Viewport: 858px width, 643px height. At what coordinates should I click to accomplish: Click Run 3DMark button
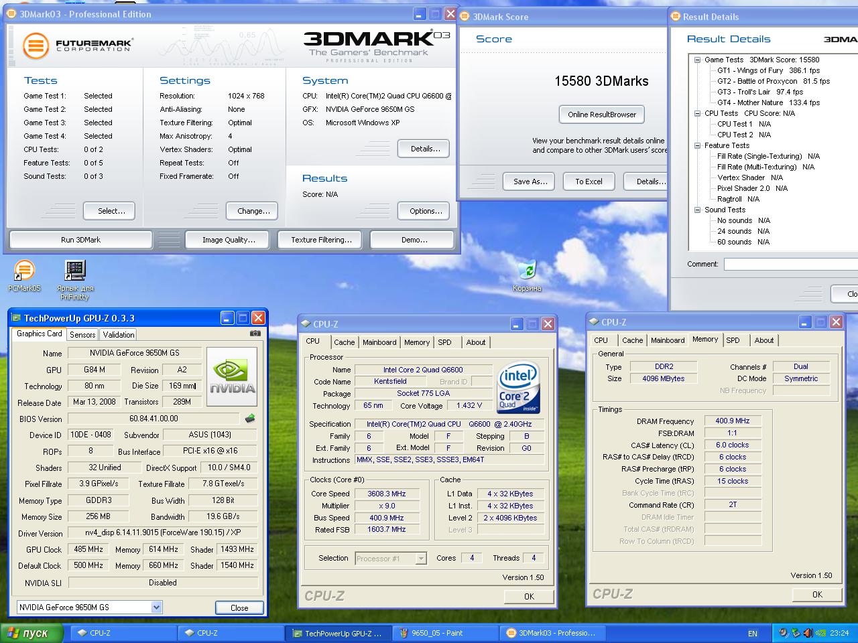(80, 240)
